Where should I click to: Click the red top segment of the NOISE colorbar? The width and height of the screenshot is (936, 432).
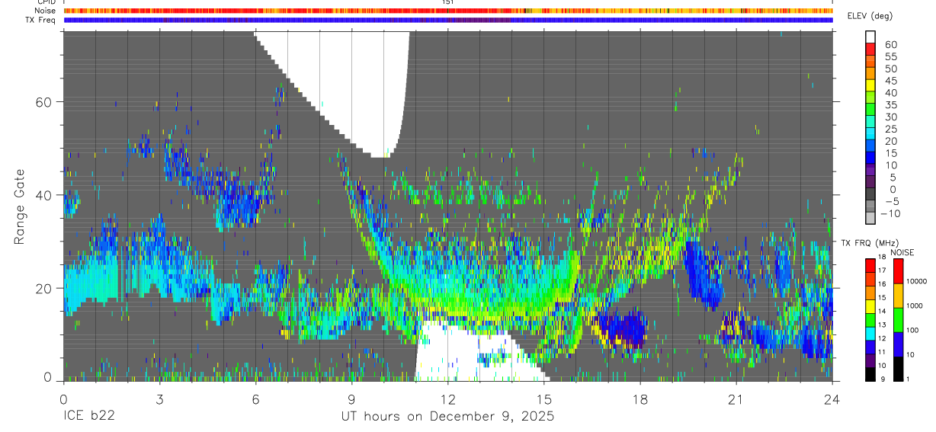[898, 270]
